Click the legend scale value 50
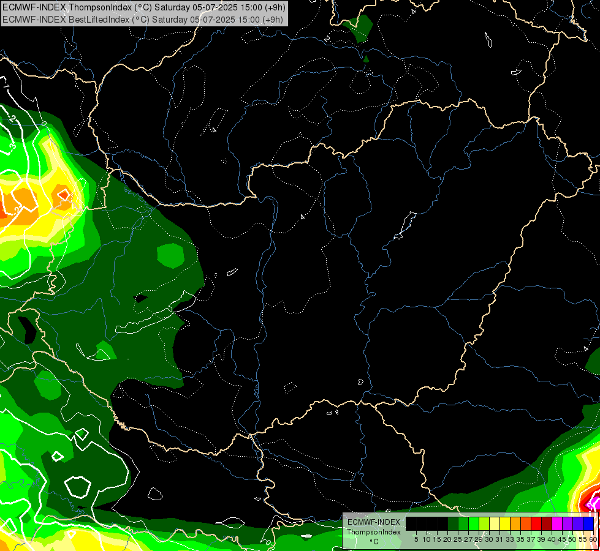The image size is (600, 551). coord(572,539)
